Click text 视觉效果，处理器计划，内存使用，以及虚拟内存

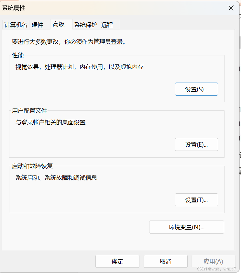pyautogui.click(x=80, y=67)
